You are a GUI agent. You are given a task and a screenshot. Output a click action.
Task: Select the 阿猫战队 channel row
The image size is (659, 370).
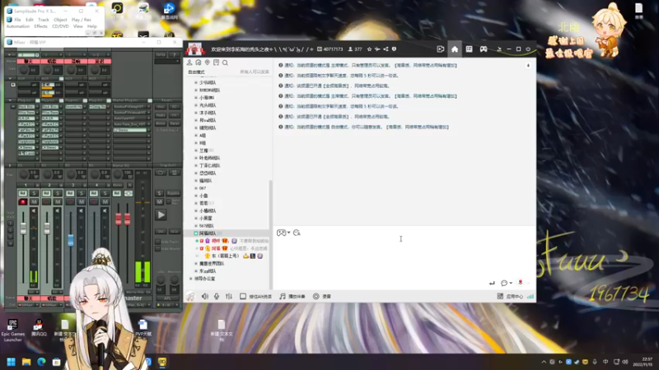pyautogui.click(x=227, y=234)
